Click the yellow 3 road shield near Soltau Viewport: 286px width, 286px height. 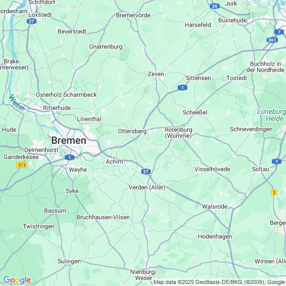274,192
